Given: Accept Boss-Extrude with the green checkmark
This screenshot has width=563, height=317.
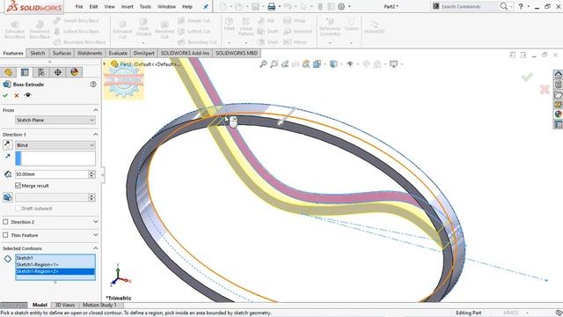Looking at the screenshot, I should pos(5,95).
